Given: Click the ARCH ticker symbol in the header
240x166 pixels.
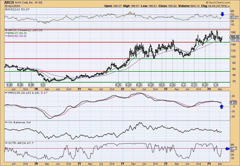Looking at the screenshot, I should [9, 2].
